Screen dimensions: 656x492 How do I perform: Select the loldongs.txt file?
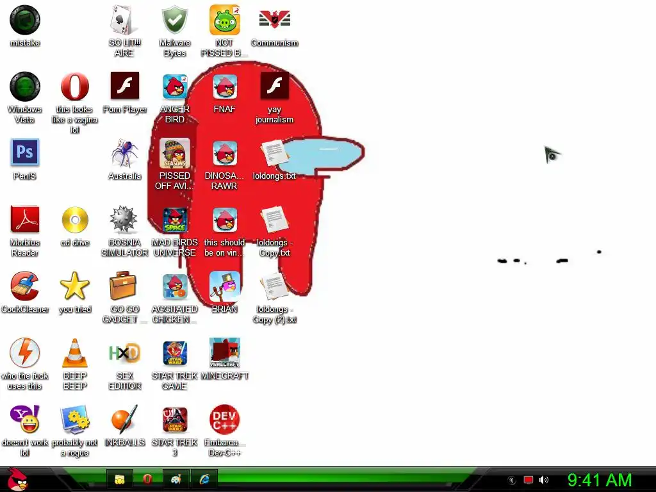tap(274, 153)
